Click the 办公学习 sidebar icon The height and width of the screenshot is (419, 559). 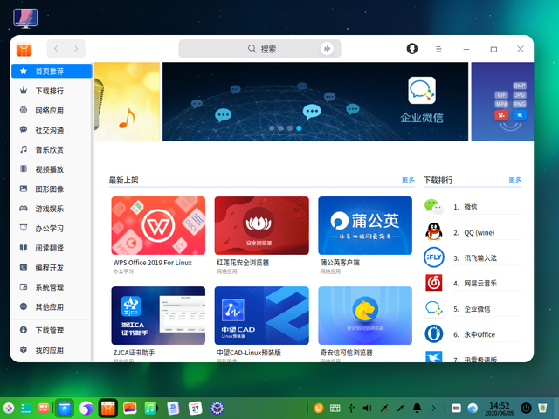tap(24, 228)
